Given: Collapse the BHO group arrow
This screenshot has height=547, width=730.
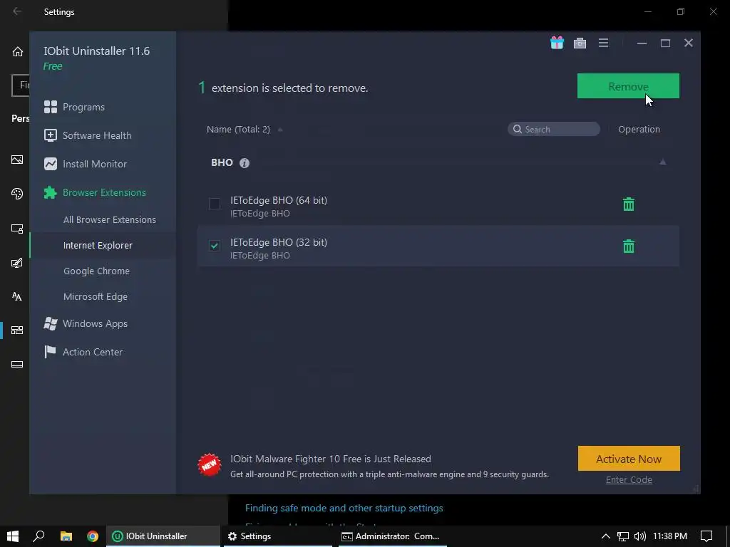Looking at the screenshot, I should pos(662,162).
